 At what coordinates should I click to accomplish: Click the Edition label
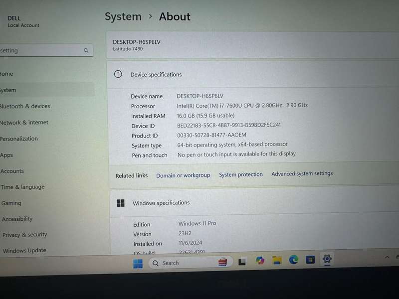[x=142, y=225]
